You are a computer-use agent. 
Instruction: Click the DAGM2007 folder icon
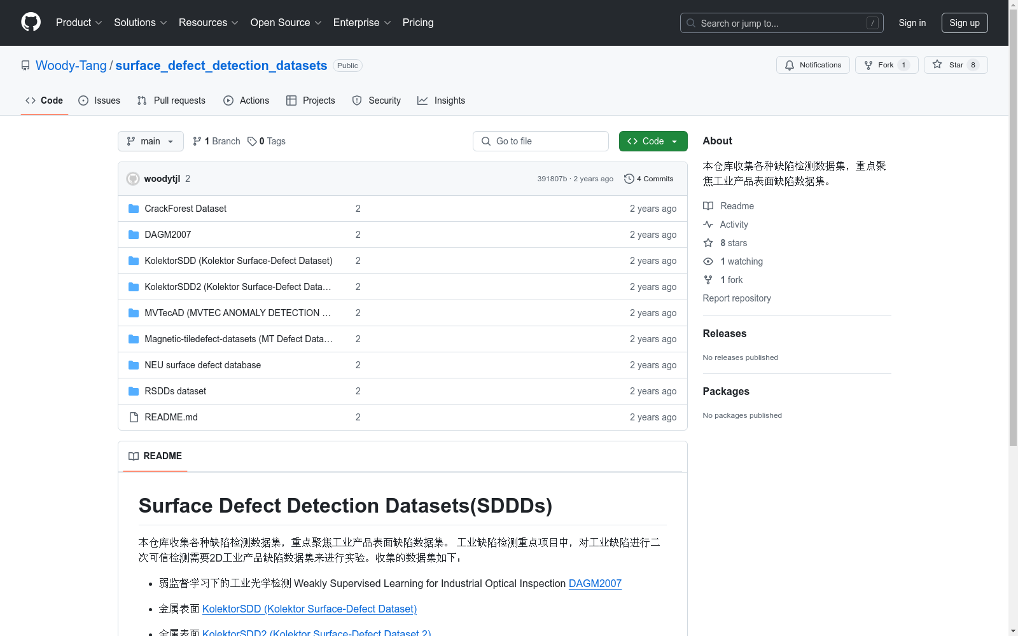(x=134, y=235)
